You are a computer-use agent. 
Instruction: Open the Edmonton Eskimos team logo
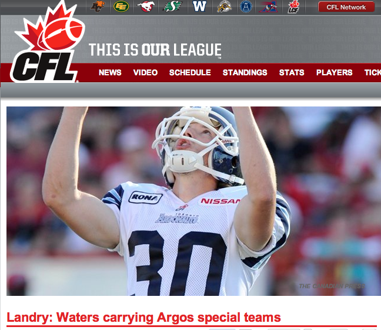pyautogui.click(x=121, y=6)
